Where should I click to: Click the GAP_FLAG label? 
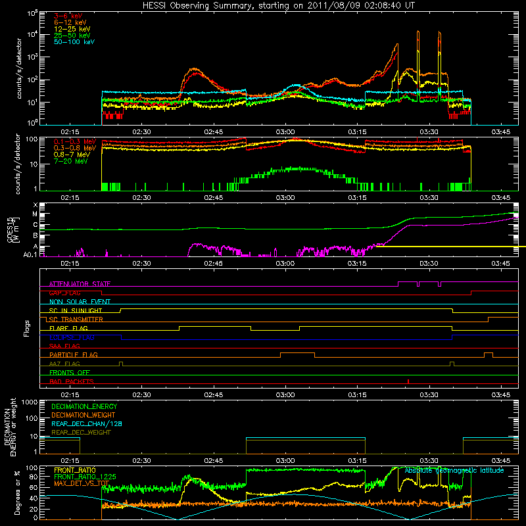(64, 293)
